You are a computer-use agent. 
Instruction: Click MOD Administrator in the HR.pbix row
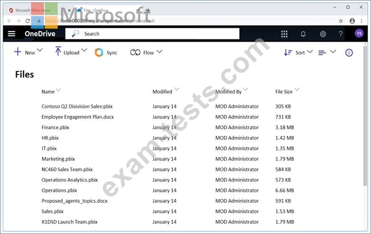(x=237, y=138)
